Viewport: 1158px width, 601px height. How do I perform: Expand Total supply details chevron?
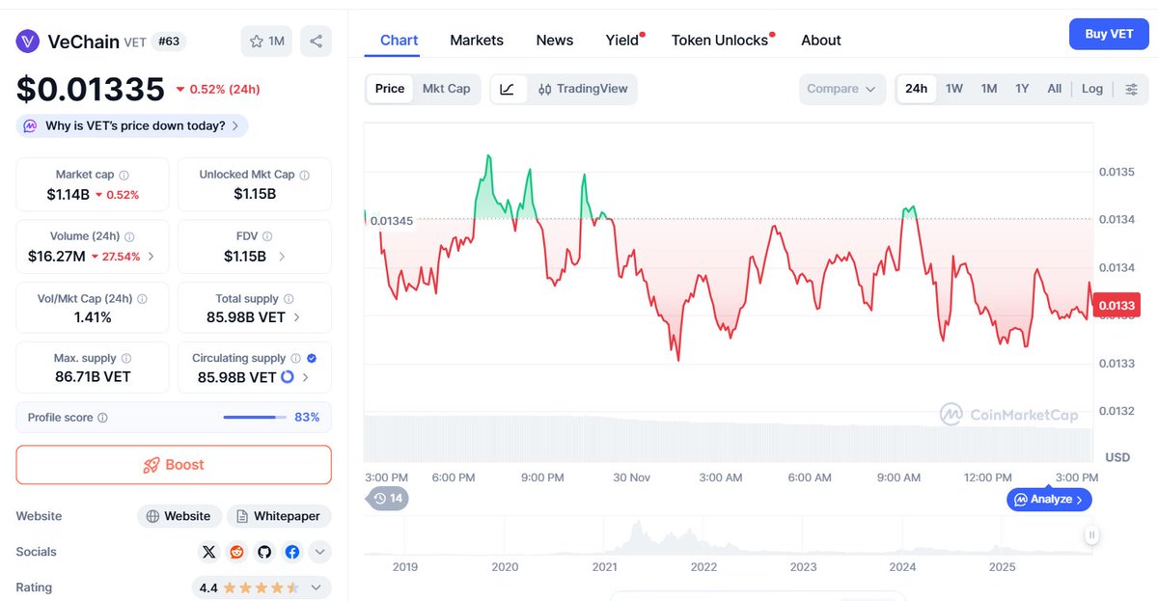(296, 317)
